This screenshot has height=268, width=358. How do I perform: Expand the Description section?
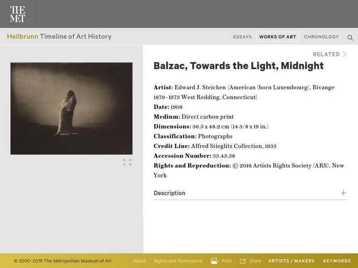[168, 193]
